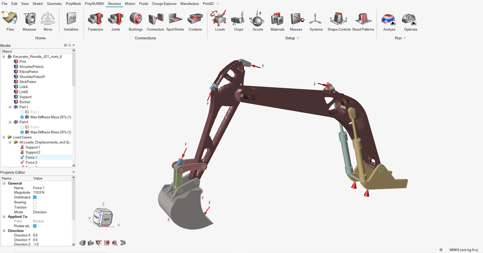483x253 pixels.
Task: Collapse the General property section
Action: tap(4, 183)
